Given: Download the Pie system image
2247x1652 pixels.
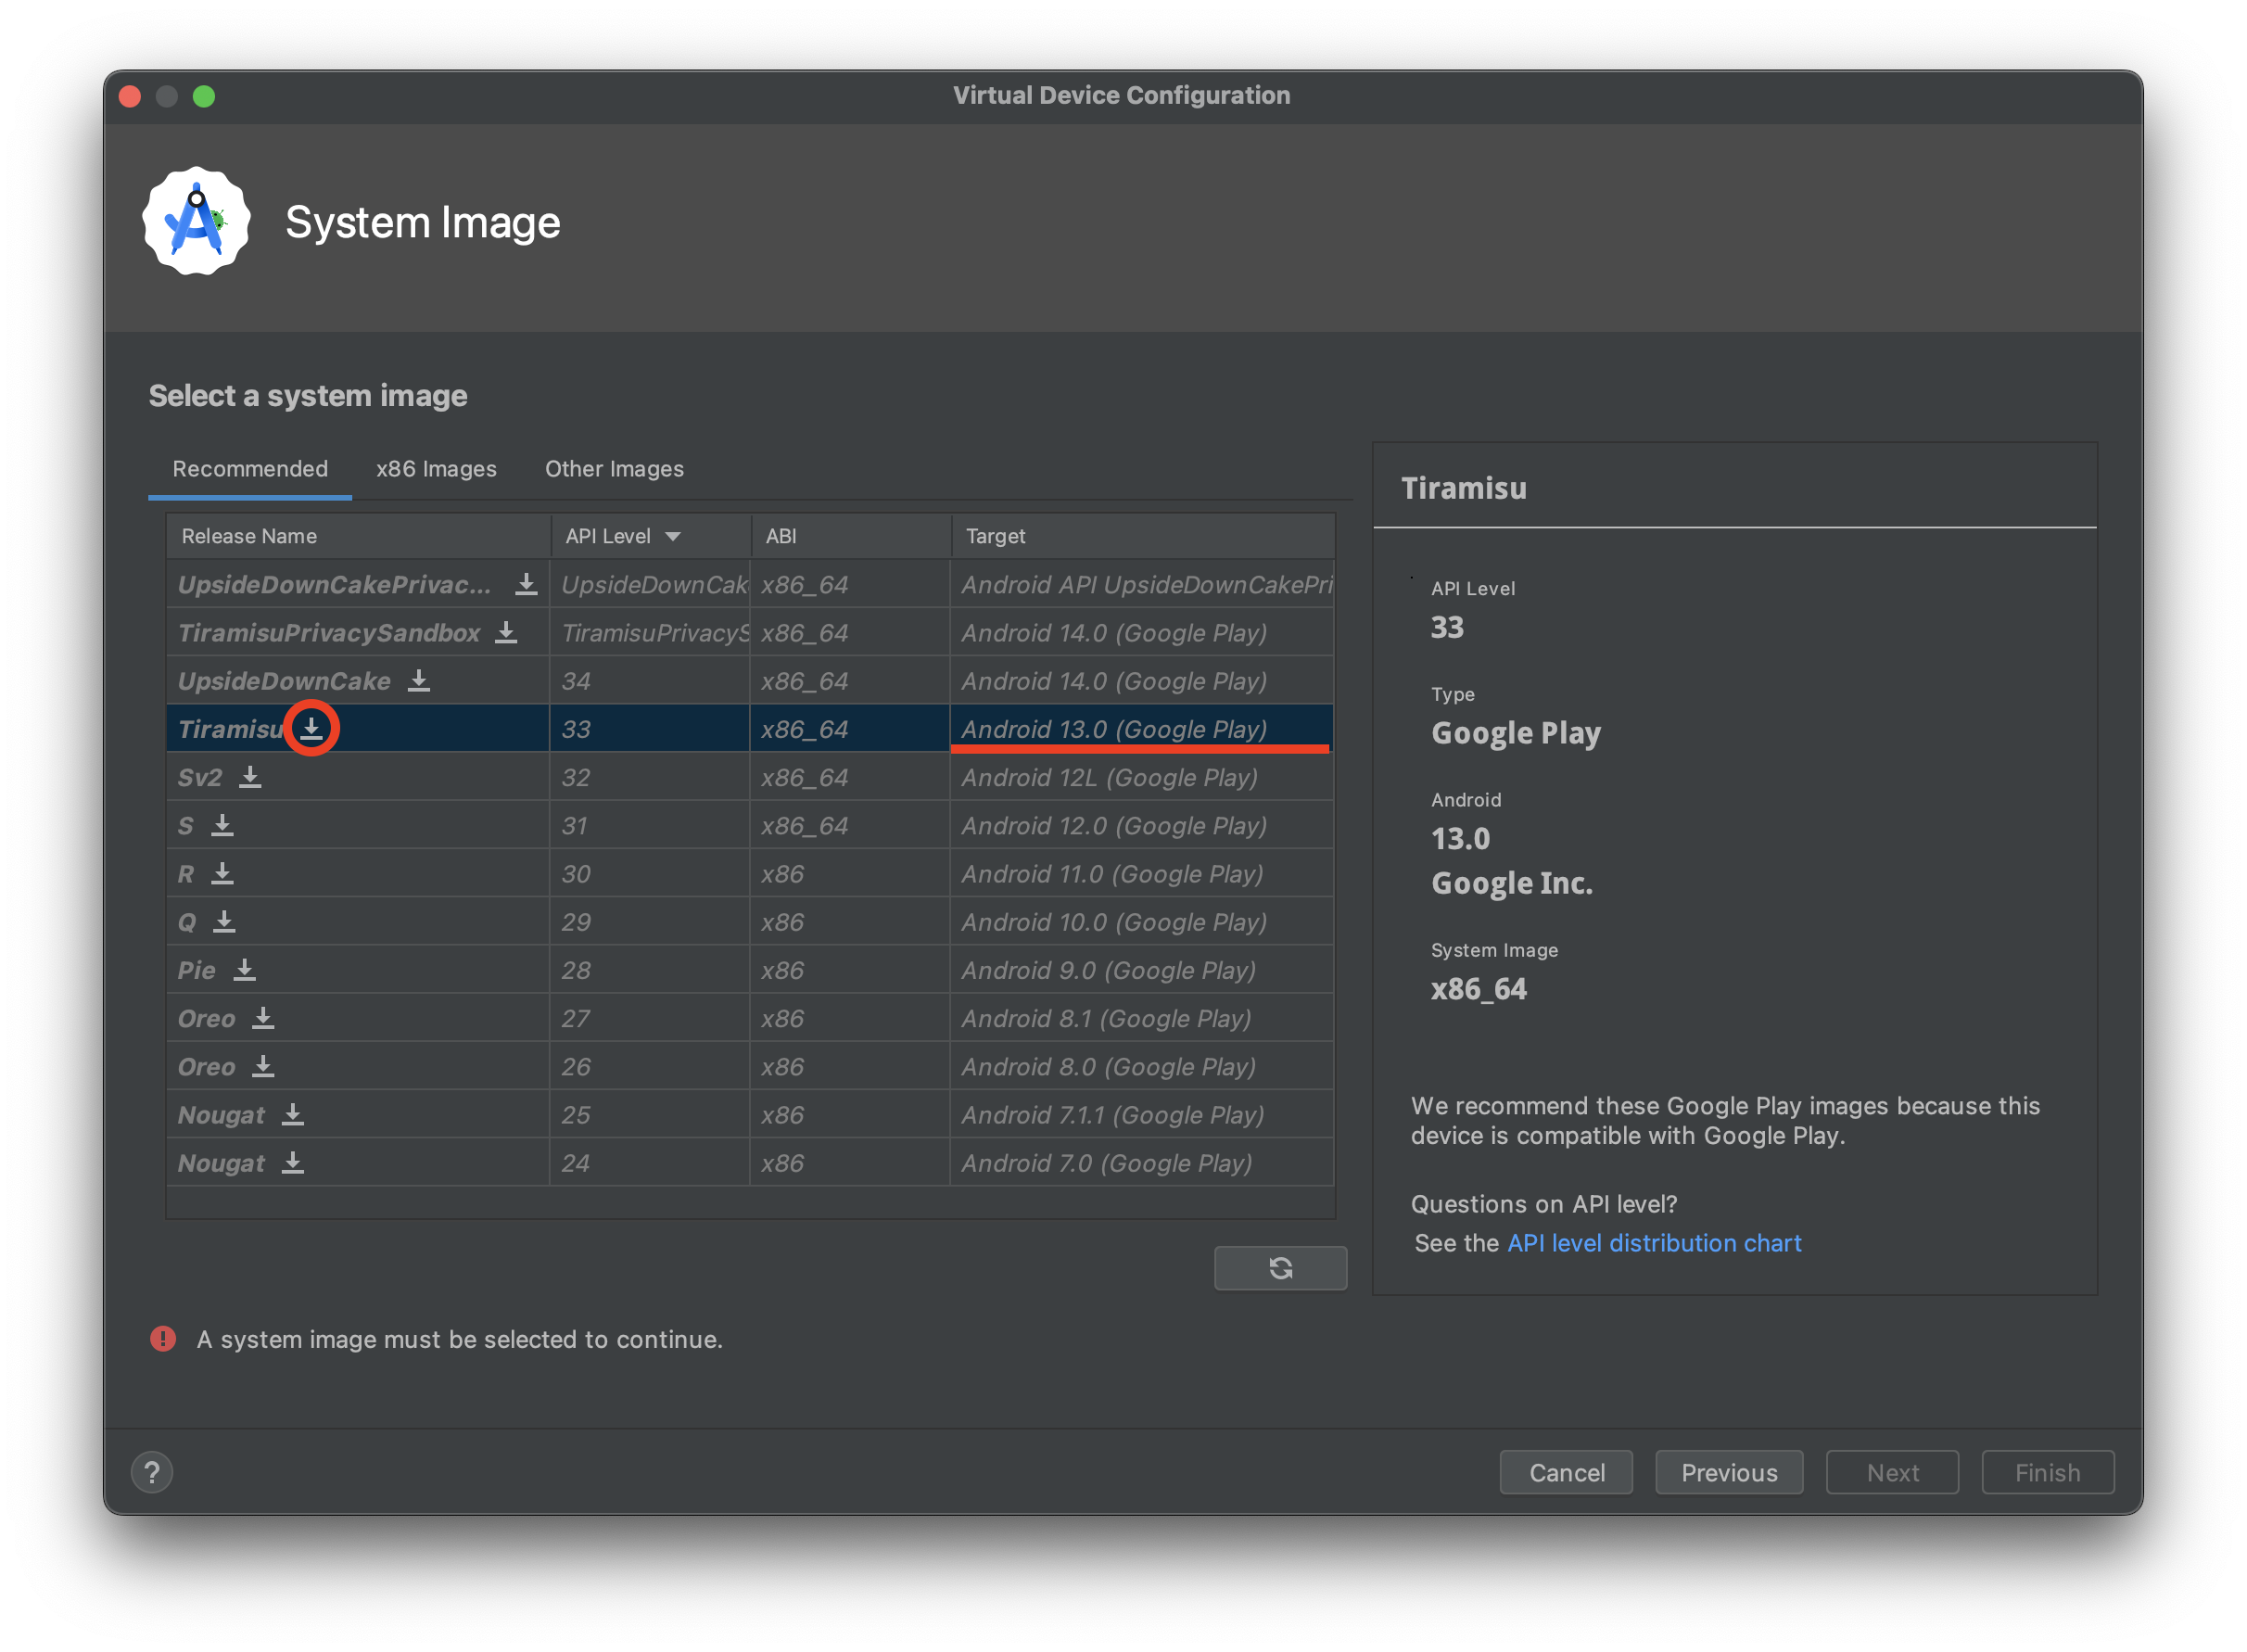Looking at the screenshot, I should pos(245,970).
